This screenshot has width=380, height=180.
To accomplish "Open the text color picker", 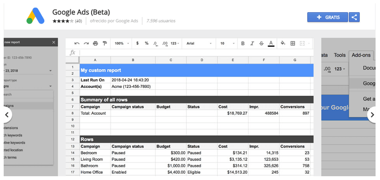I will coord(271,43).
